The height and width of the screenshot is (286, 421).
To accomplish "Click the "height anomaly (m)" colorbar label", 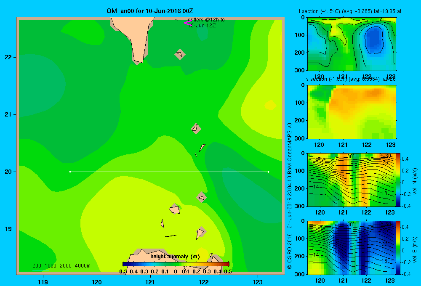I will (175, 257).
